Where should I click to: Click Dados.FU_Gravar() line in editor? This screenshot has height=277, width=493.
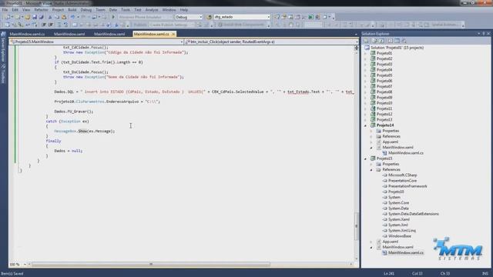[x=74, y=112]
